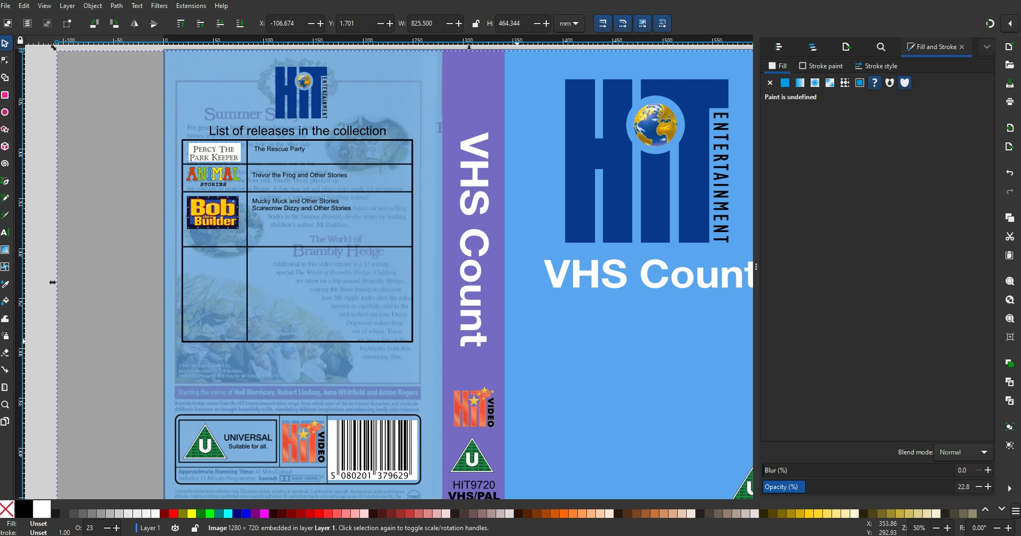Expand command bar overflow arrow at bottom
The width and height of the screenshot is (1021, 536).
coord(1009,489)
